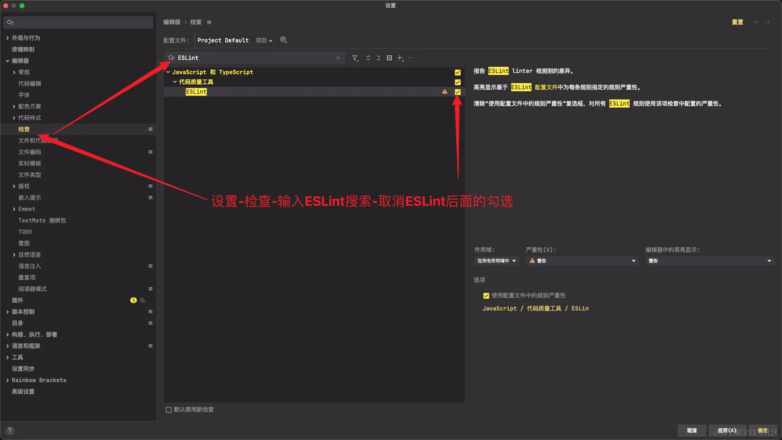Click the collapse all inspections icon
Image resolution: width=782 pixels, height=440 pixels.
(378, 58)
